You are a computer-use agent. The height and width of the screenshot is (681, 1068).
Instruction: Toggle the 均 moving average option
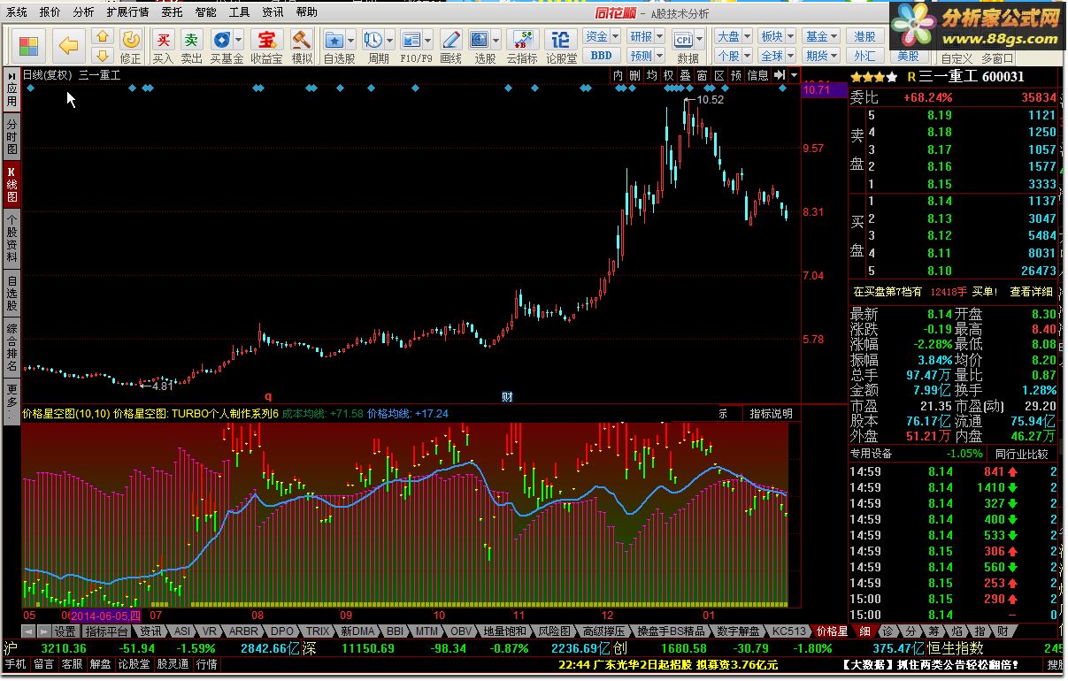(x=651, y=76)
